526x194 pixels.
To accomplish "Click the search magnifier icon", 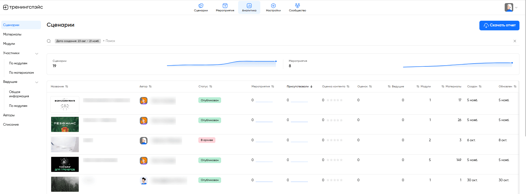I will (49, 41).
